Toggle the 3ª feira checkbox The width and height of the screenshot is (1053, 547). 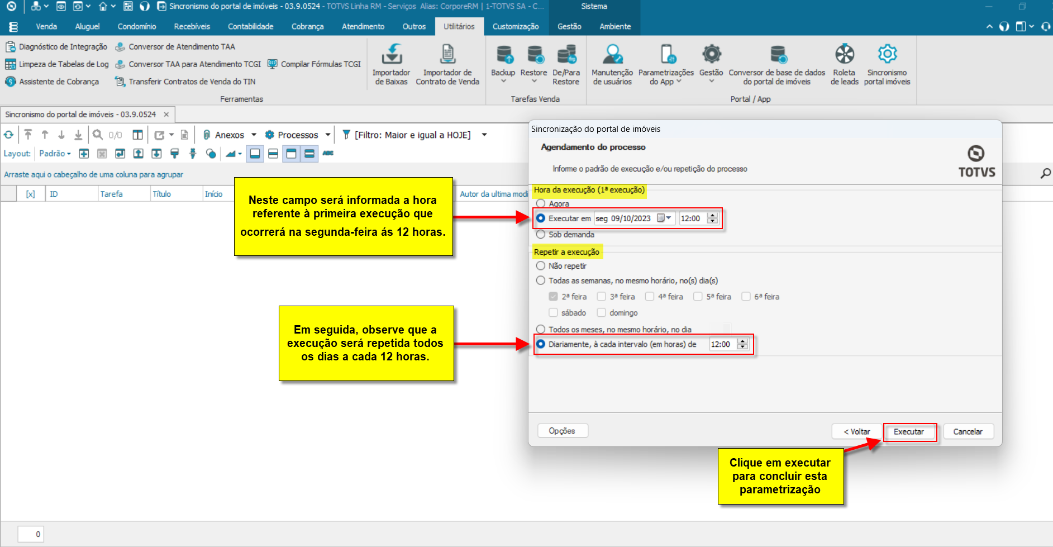click(x=602, y=297)
